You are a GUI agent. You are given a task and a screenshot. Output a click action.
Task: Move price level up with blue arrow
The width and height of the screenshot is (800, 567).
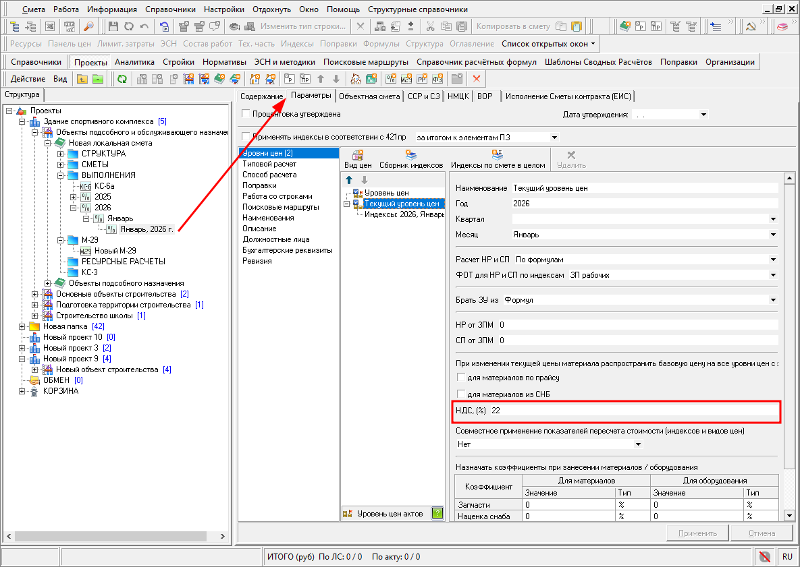click(x=349, y=180)
